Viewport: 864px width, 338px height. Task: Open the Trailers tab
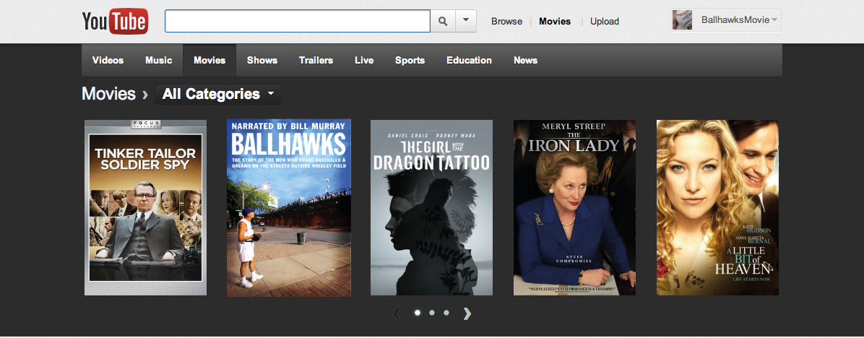point(316,61)
